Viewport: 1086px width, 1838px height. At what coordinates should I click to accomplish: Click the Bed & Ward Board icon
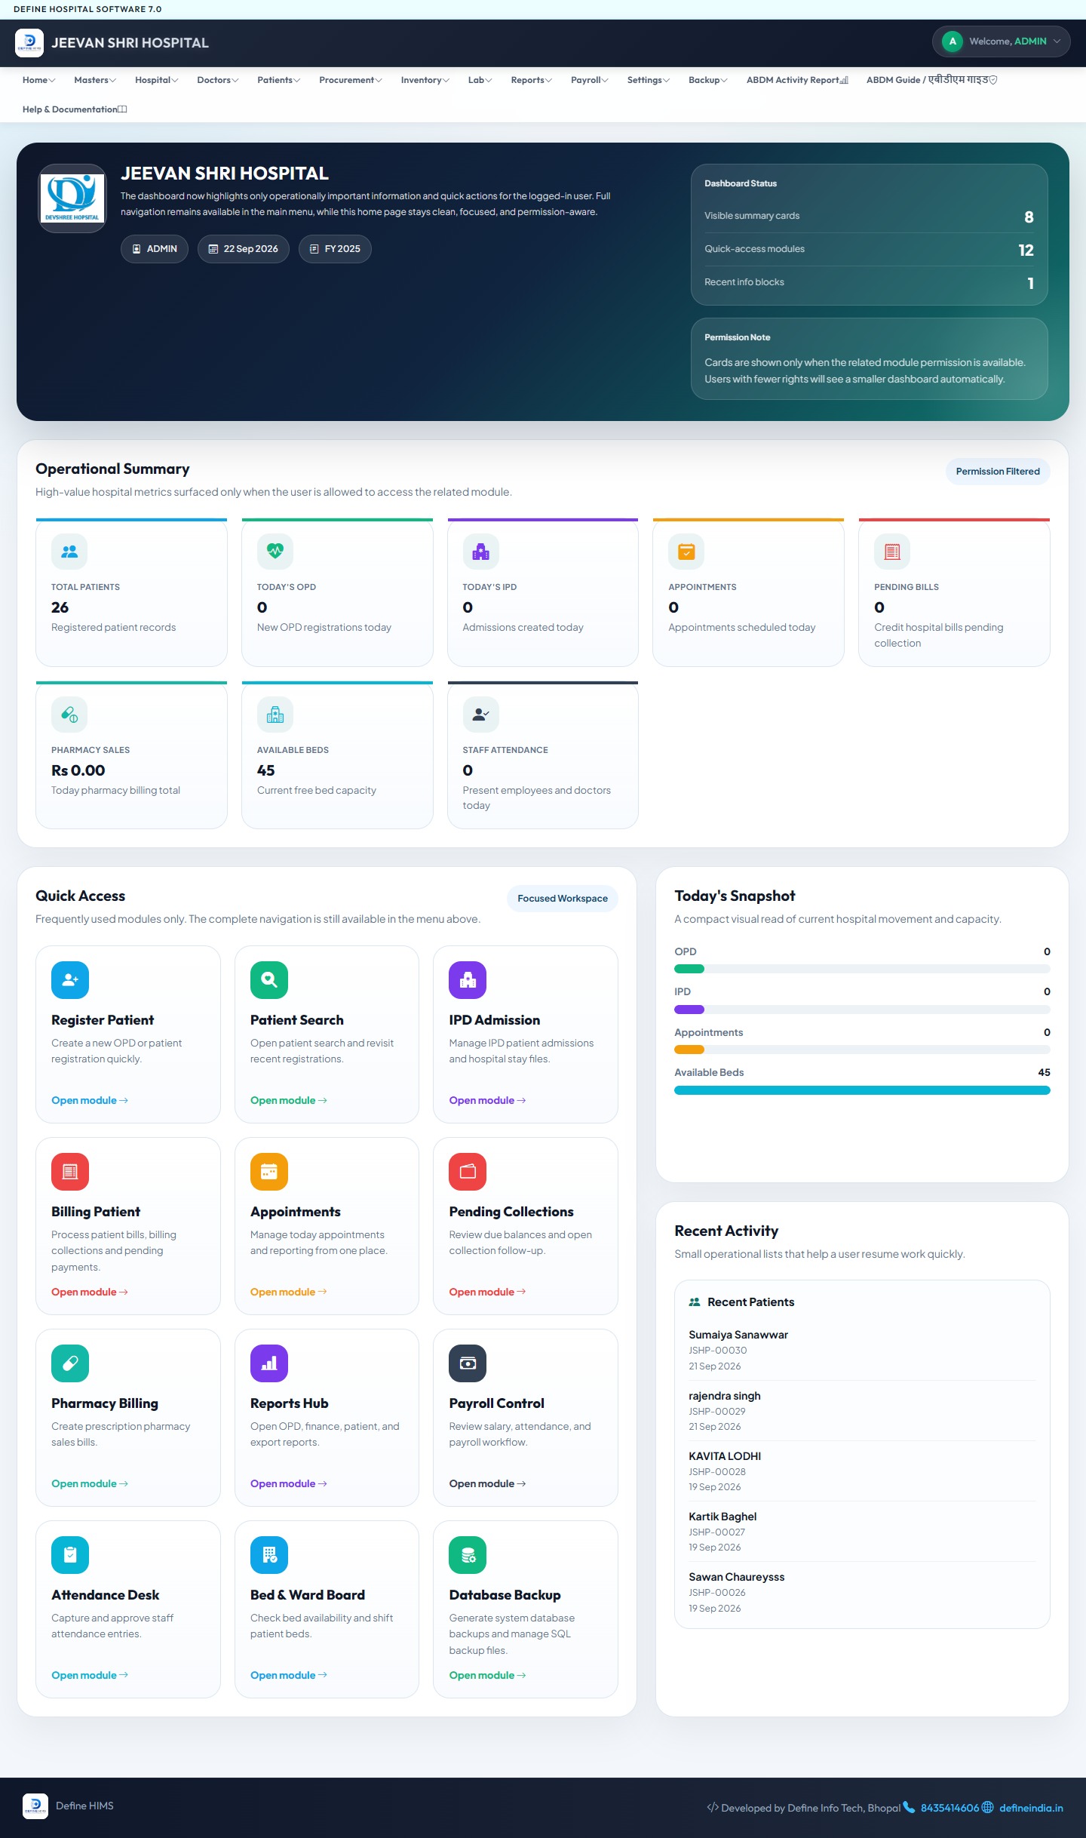click(x=269, y=1555)
